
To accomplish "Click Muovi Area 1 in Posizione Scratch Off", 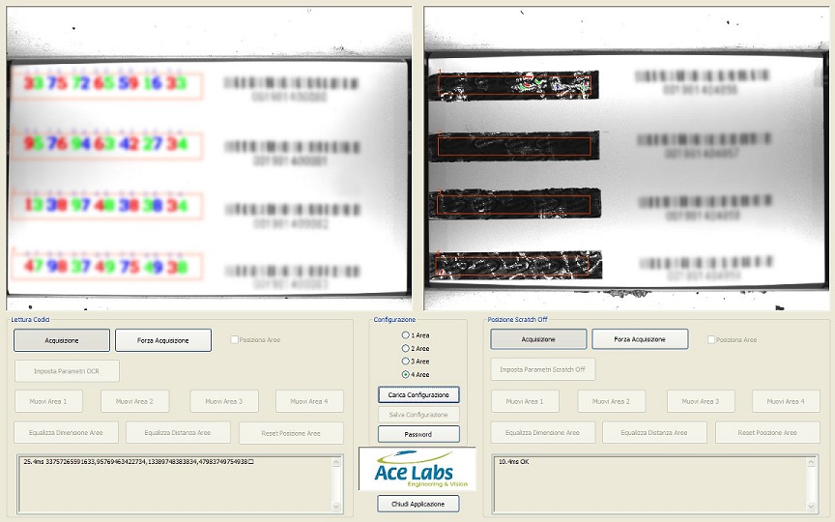I will (525, 401).
